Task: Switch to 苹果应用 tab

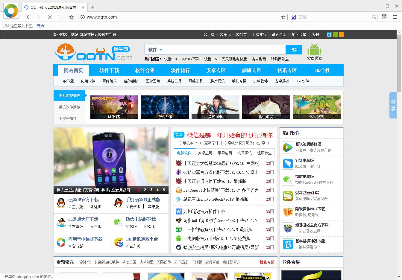Action: click(225, 153)
